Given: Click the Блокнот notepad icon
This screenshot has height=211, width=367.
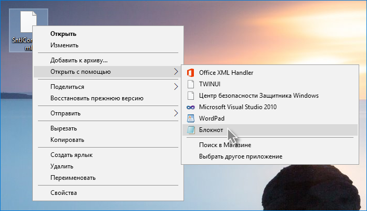Looking at the screenshot, I should [191, 130].
